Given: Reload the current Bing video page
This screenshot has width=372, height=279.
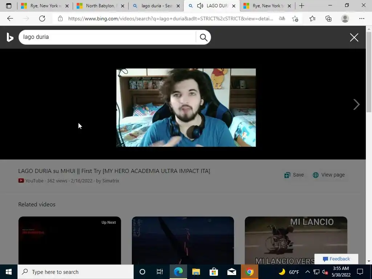Looking at the screenshot, I should coord(42,19).
